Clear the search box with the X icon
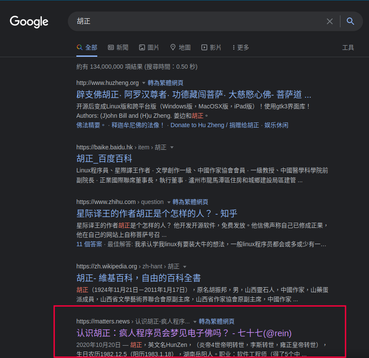369x358 pixels. pyautogui.click(x=330, y=21)
